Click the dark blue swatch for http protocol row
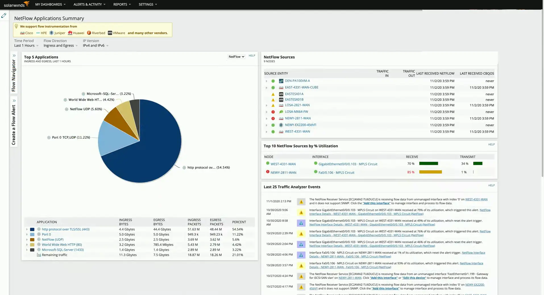Viewport: 544px width, 295px height. tap(32, 229)
